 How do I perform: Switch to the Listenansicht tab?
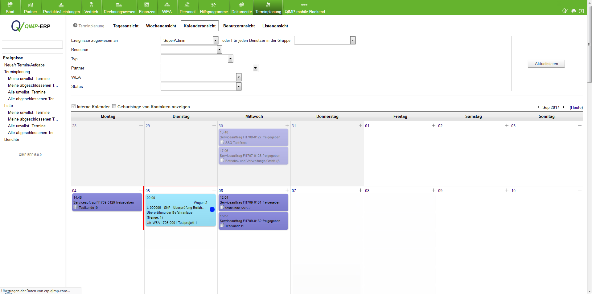(275, 26)
